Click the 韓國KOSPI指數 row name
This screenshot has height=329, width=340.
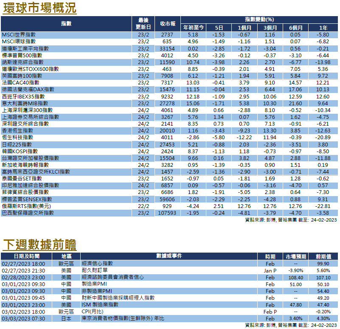[20, 151]
